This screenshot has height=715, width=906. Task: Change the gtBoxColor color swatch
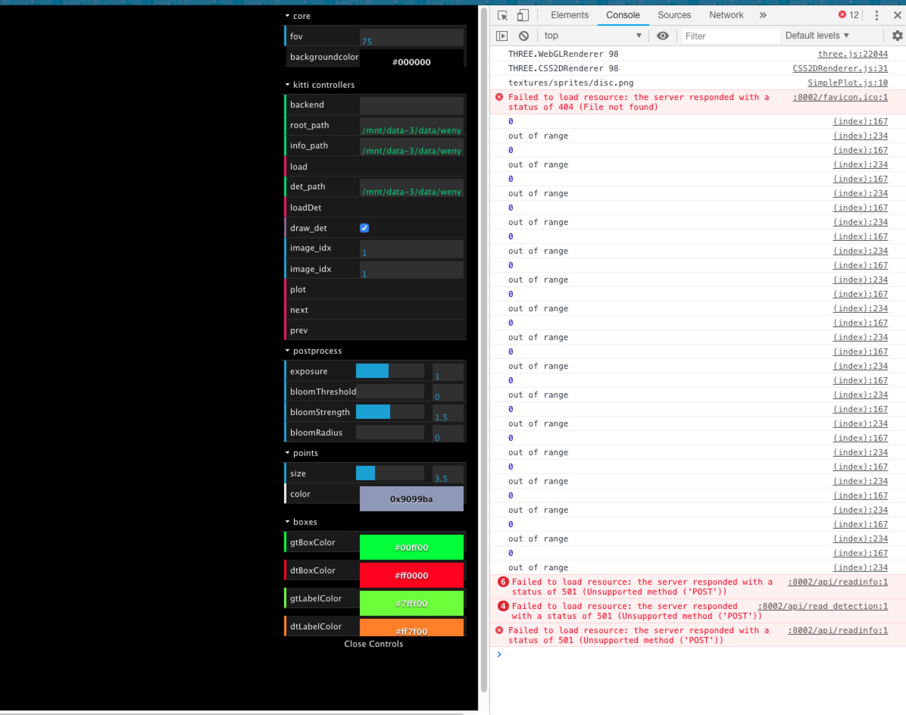pyautogui.click(x=412, y=546)
